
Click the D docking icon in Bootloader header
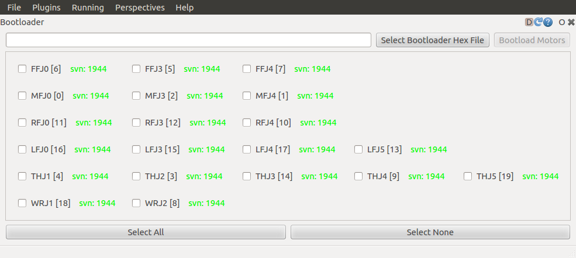pos(529,22)
